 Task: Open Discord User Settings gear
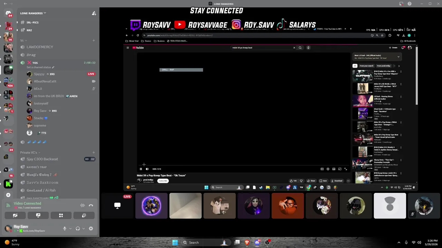tap(91, 228)
